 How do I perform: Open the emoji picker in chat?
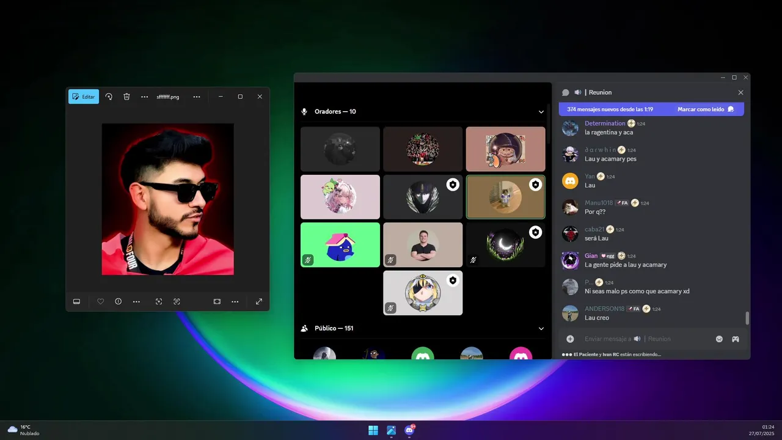point(719,339)
